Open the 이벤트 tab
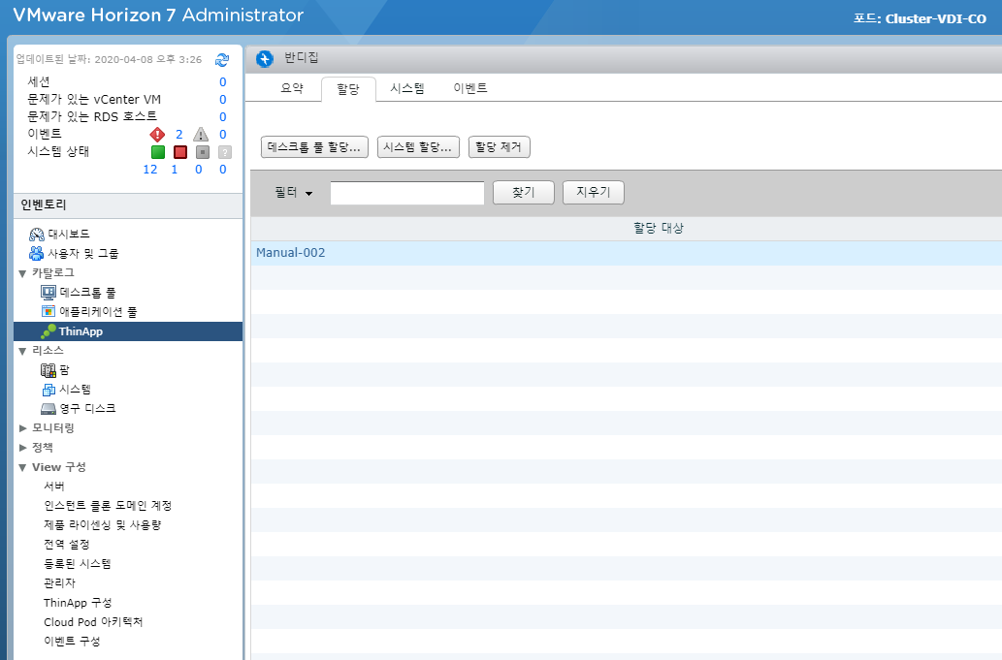The image size is (1002, 660). point(470,88)
